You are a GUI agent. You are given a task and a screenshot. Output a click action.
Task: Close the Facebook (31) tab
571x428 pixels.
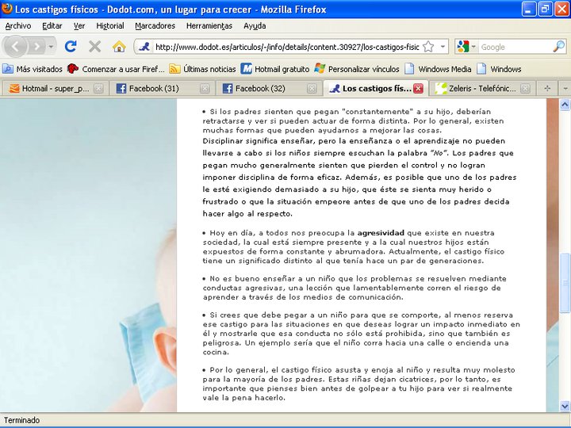tap(205, 89)
